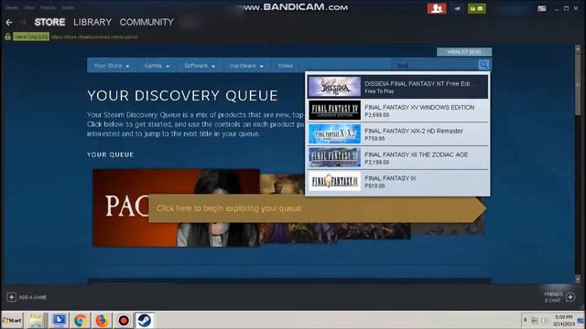This screenshot has width=586, height=329.
Task: Expand the Hardware dropdown
Action: [246, 65]
